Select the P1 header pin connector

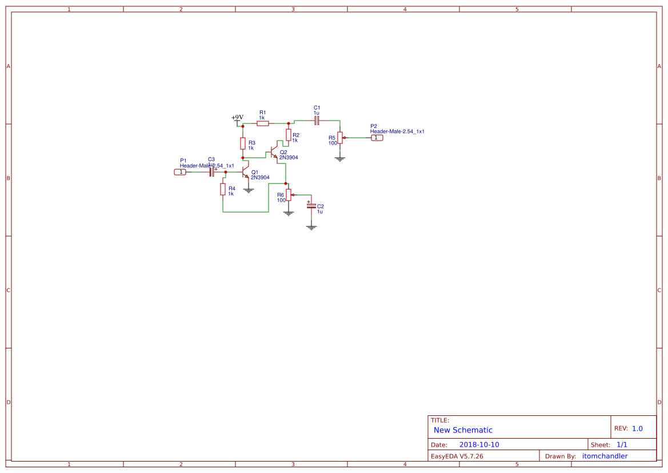click(x=180, y=172)
